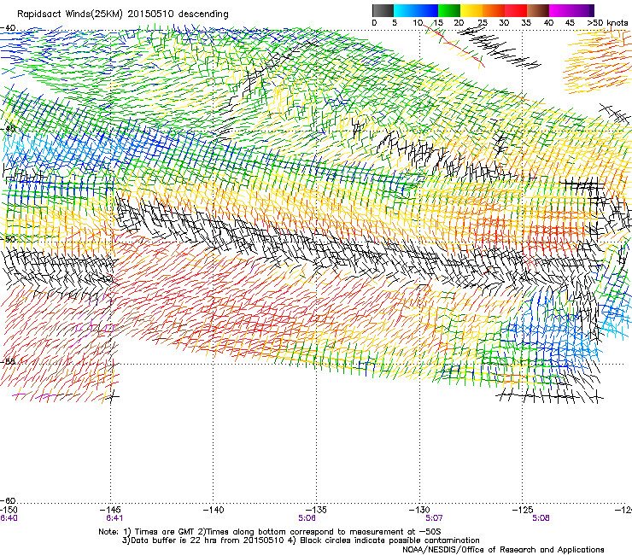
Task: Click the '>50 knots' legend label
Action: [607, 23]
